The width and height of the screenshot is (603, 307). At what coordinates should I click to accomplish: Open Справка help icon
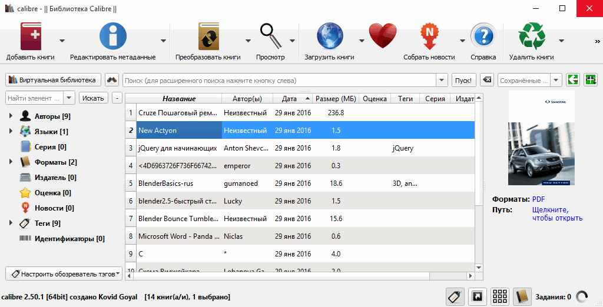[x=483, y=36]
